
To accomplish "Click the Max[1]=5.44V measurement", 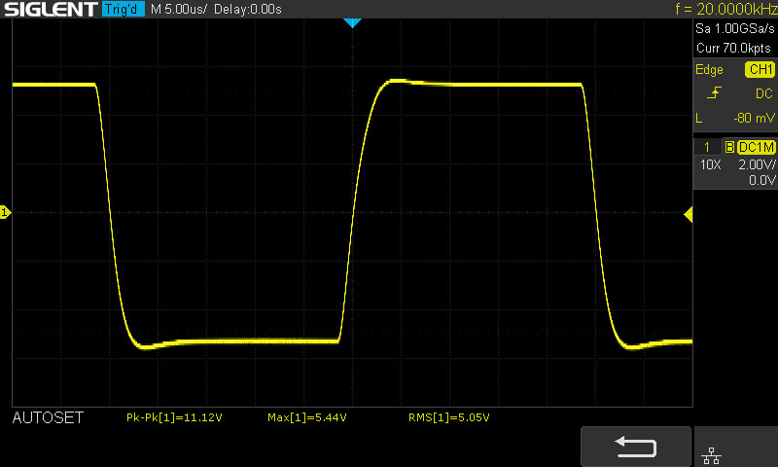I will click(307, 417).
